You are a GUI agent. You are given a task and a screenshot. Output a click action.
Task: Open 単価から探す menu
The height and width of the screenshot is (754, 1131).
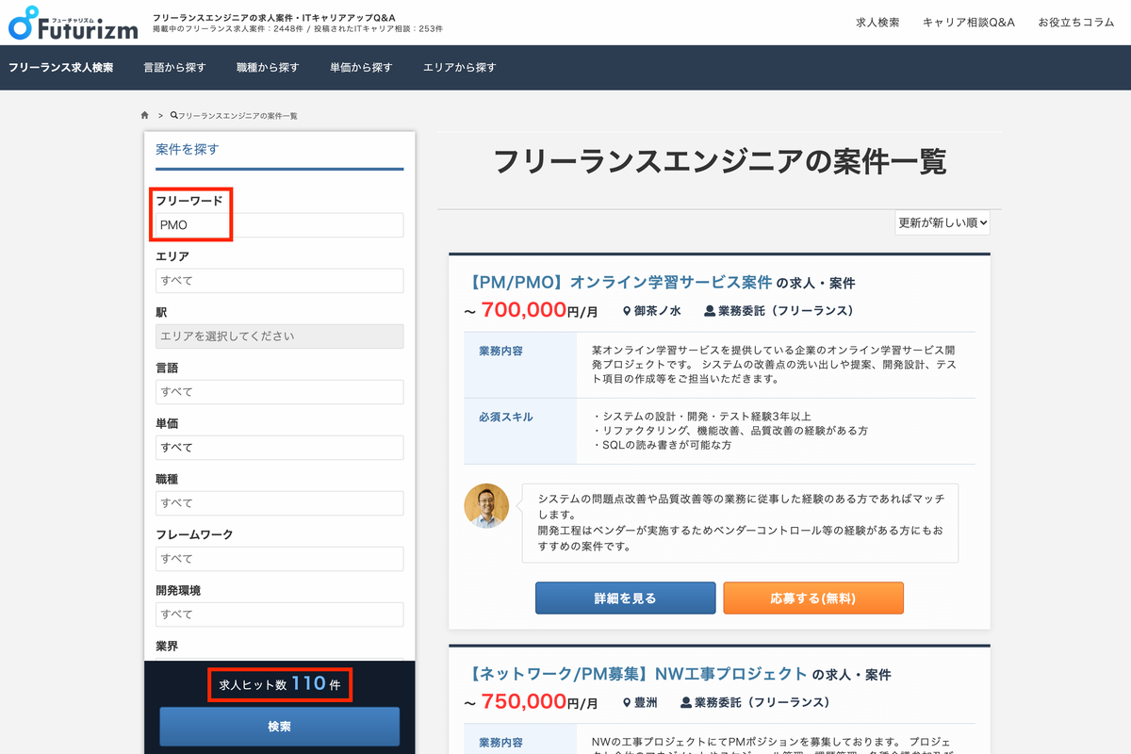point(361,68)
